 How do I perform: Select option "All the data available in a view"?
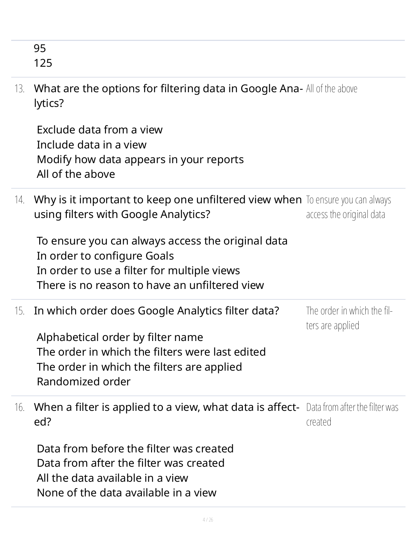point(113,478)
